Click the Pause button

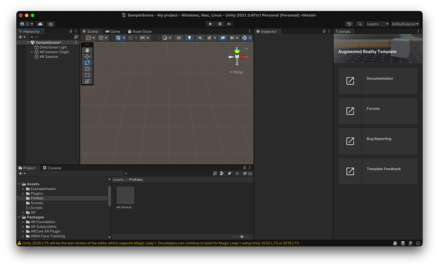click(220, 24)
